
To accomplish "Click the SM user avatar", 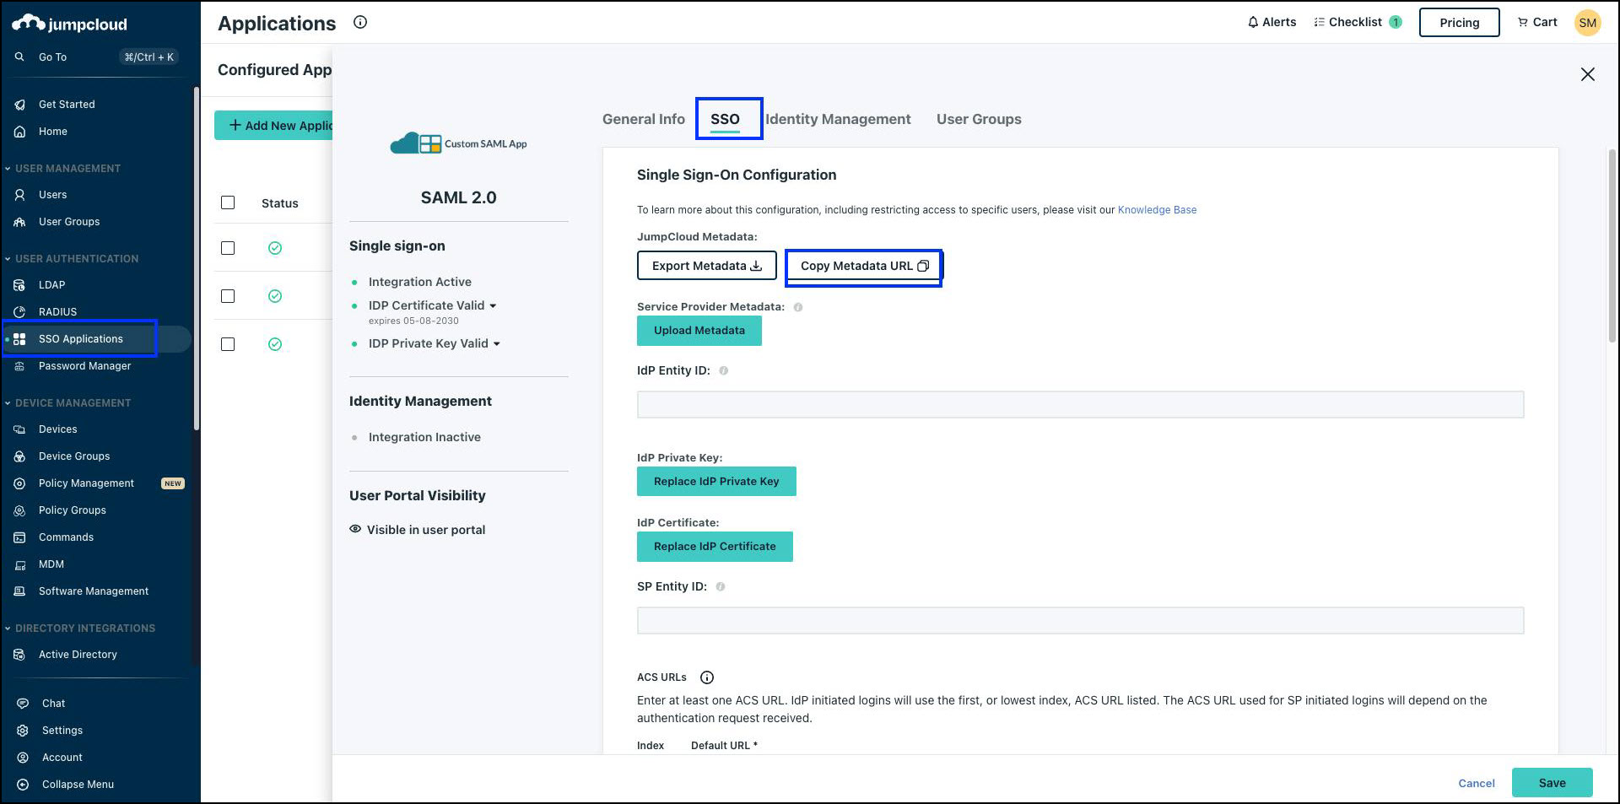I will tap(1587, 23).
